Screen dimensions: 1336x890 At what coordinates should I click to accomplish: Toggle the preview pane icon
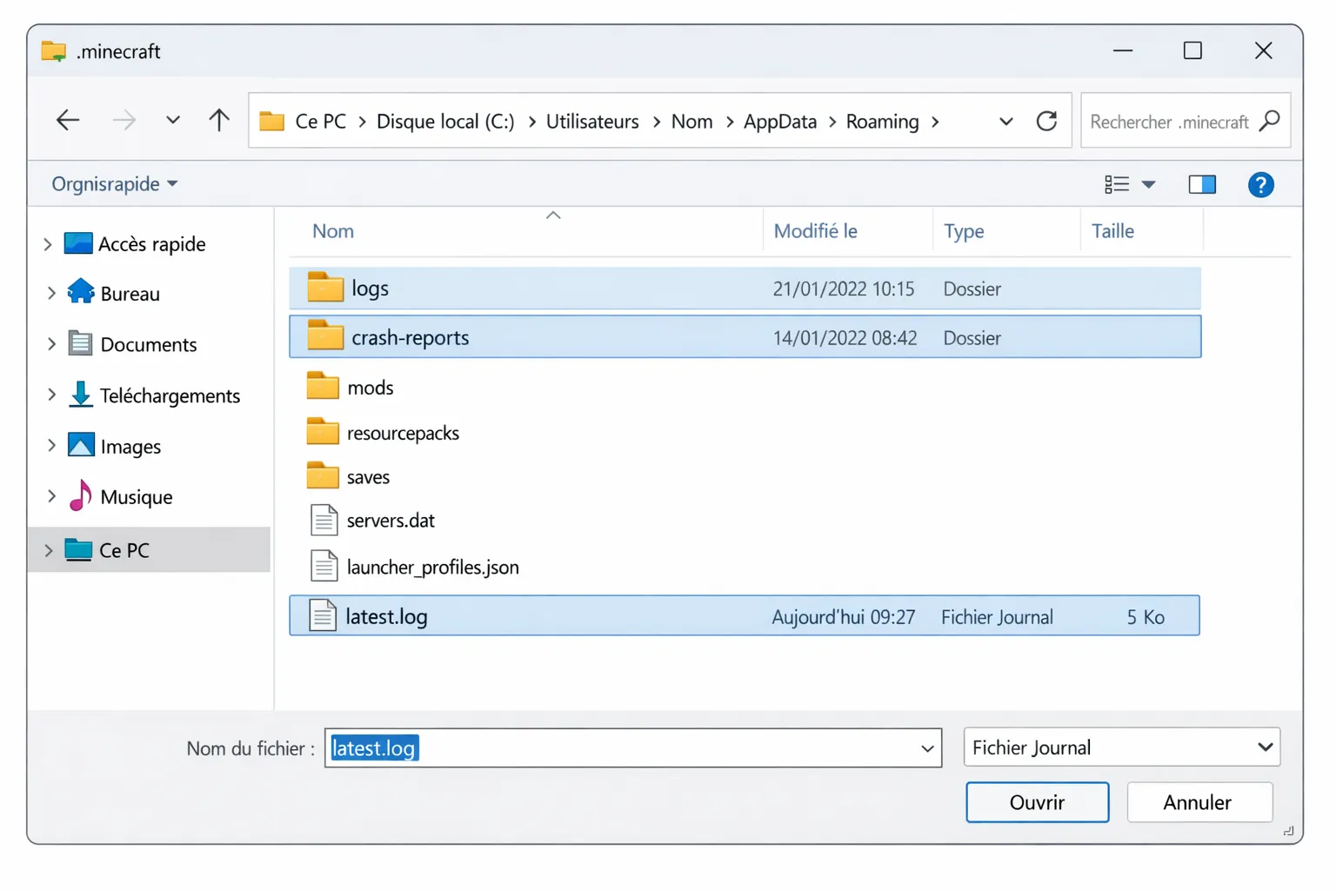[x=1202, y=183]
